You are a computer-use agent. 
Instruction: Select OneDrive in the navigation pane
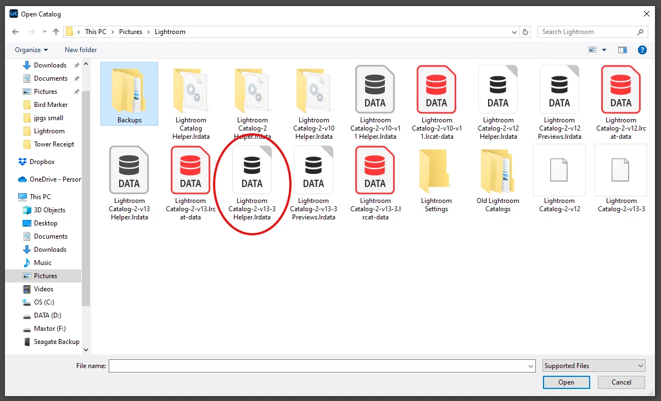(49, 179)
